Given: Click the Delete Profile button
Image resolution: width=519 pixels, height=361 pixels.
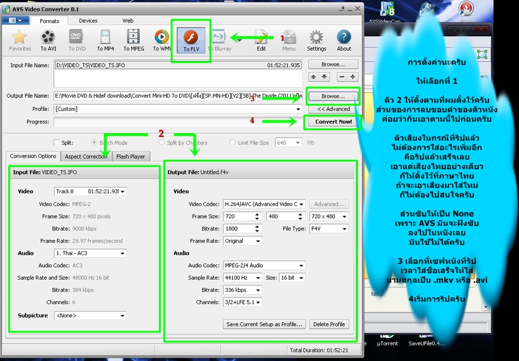Looking at the screenshot, I should (329, 324).
